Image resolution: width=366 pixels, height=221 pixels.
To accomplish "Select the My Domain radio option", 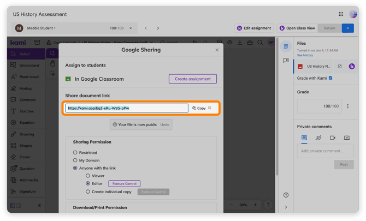I will 75,160.
